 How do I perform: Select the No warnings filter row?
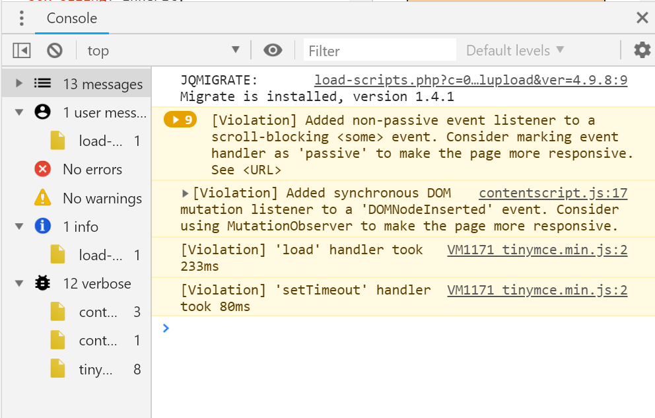(x=77, y=198)
